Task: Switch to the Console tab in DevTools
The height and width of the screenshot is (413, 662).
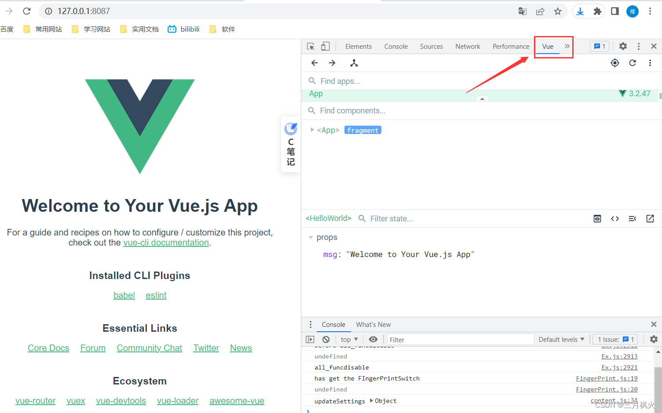Action: [x=396, y=47]
